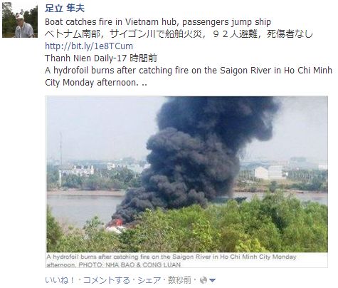The height and width of the screenshot is (288, 338).
Task: Click the 'City Monday afternoon. ..' text end
Action: click(96, 83)
